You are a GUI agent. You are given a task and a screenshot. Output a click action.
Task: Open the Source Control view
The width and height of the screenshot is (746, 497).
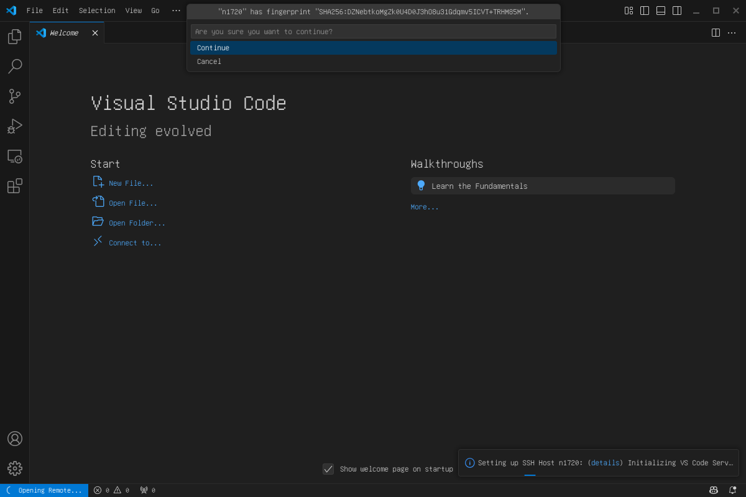(x=15, y=96)
